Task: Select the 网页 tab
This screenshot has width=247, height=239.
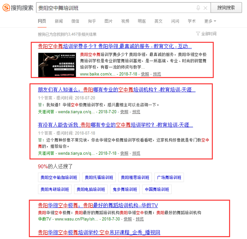Action: (x=42, y=21)
